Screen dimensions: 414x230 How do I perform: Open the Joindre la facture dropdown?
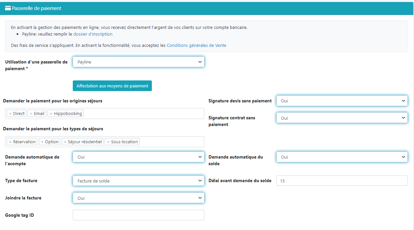138,198
